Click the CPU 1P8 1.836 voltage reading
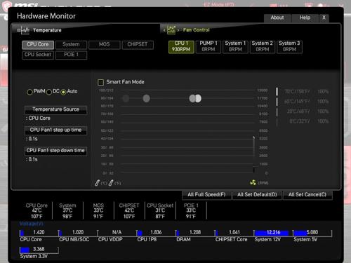 tap(156, 232)
